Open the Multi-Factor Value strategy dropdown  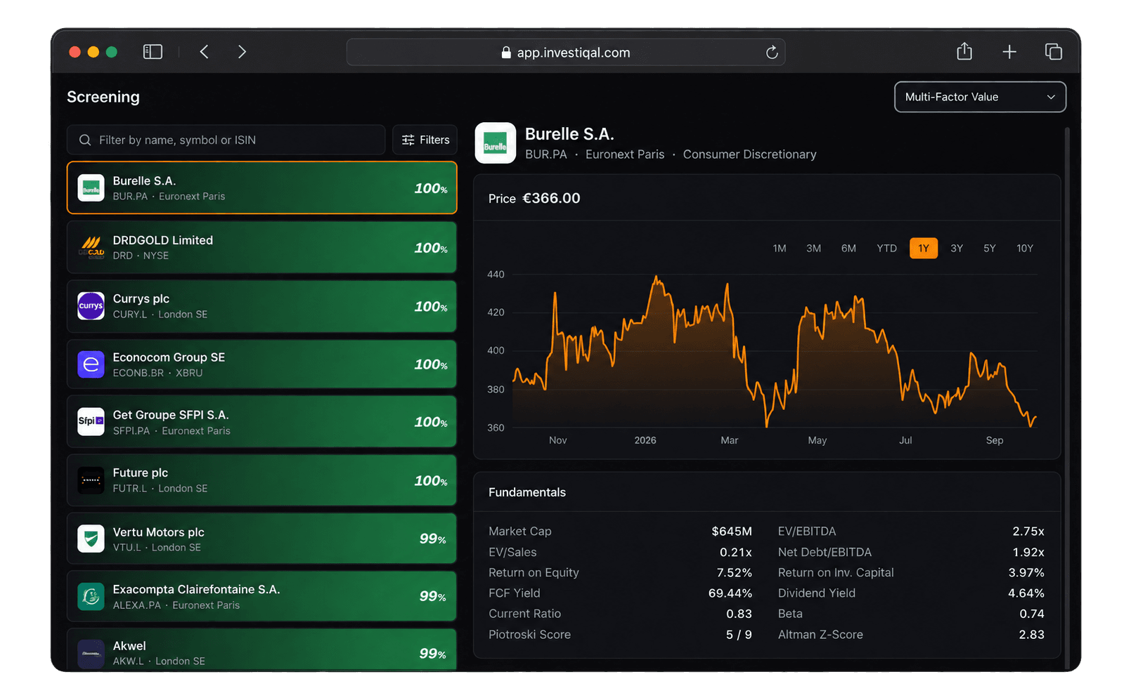coord(980,97)
